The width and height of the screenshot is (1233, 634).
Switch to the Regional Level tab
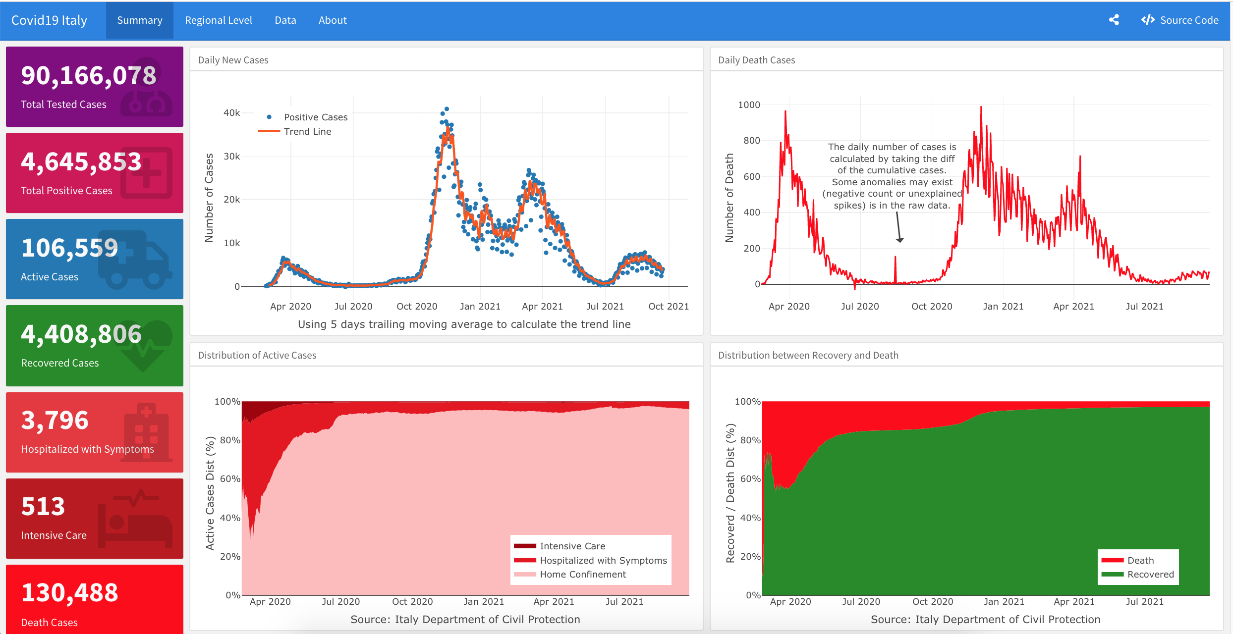point(218,20)
